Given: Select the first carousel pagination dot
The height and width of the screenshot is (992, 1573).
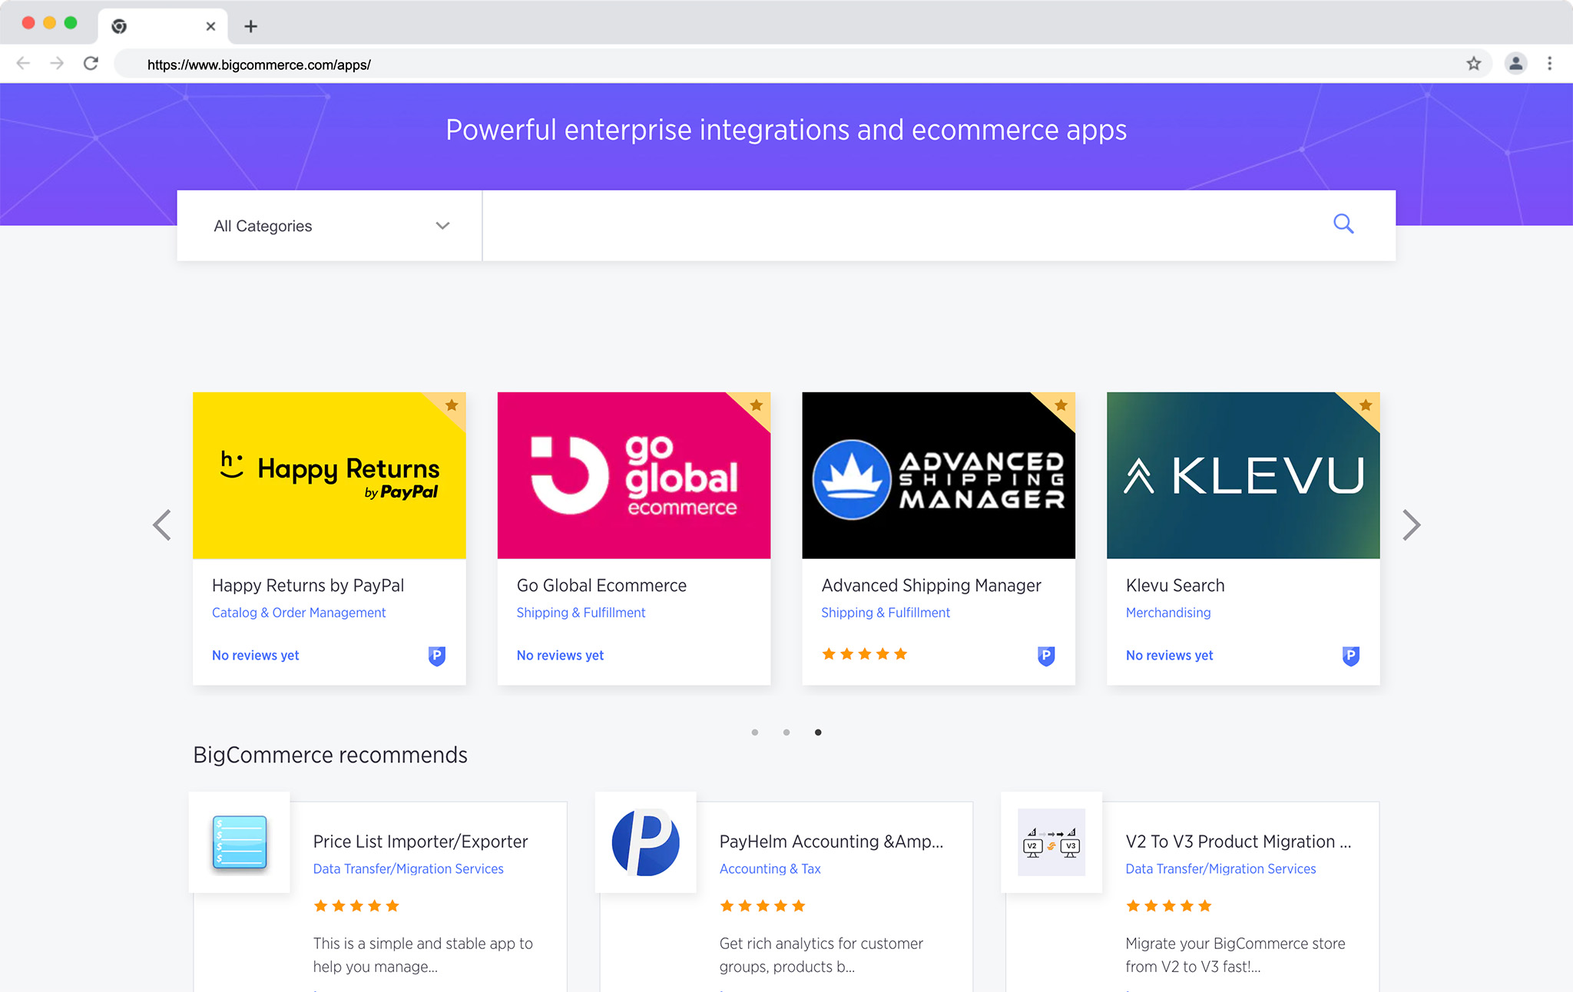Looking at the screenshot, I should [755, 732].
